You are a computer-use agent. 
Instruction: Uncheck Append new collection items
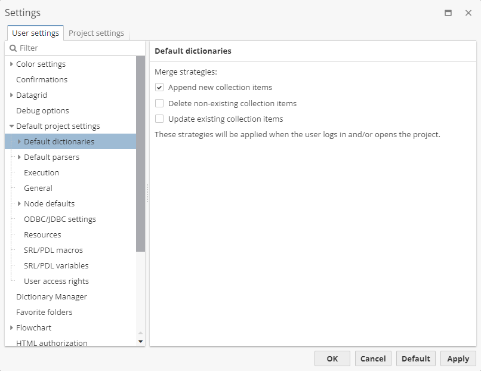click(159, 87)
